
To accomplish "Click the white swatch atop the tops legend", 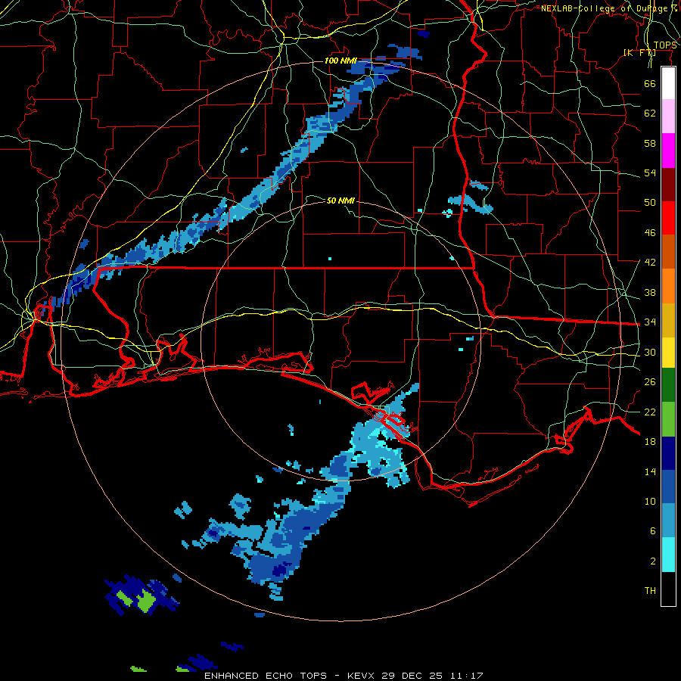I will pos(668,83).
